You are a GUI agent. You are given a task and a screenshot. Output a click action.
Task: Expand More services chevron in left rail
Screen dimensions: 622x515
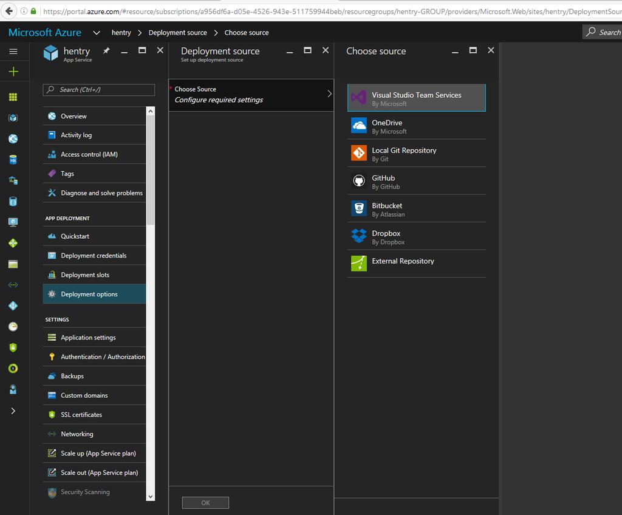(x=13, y=411)
